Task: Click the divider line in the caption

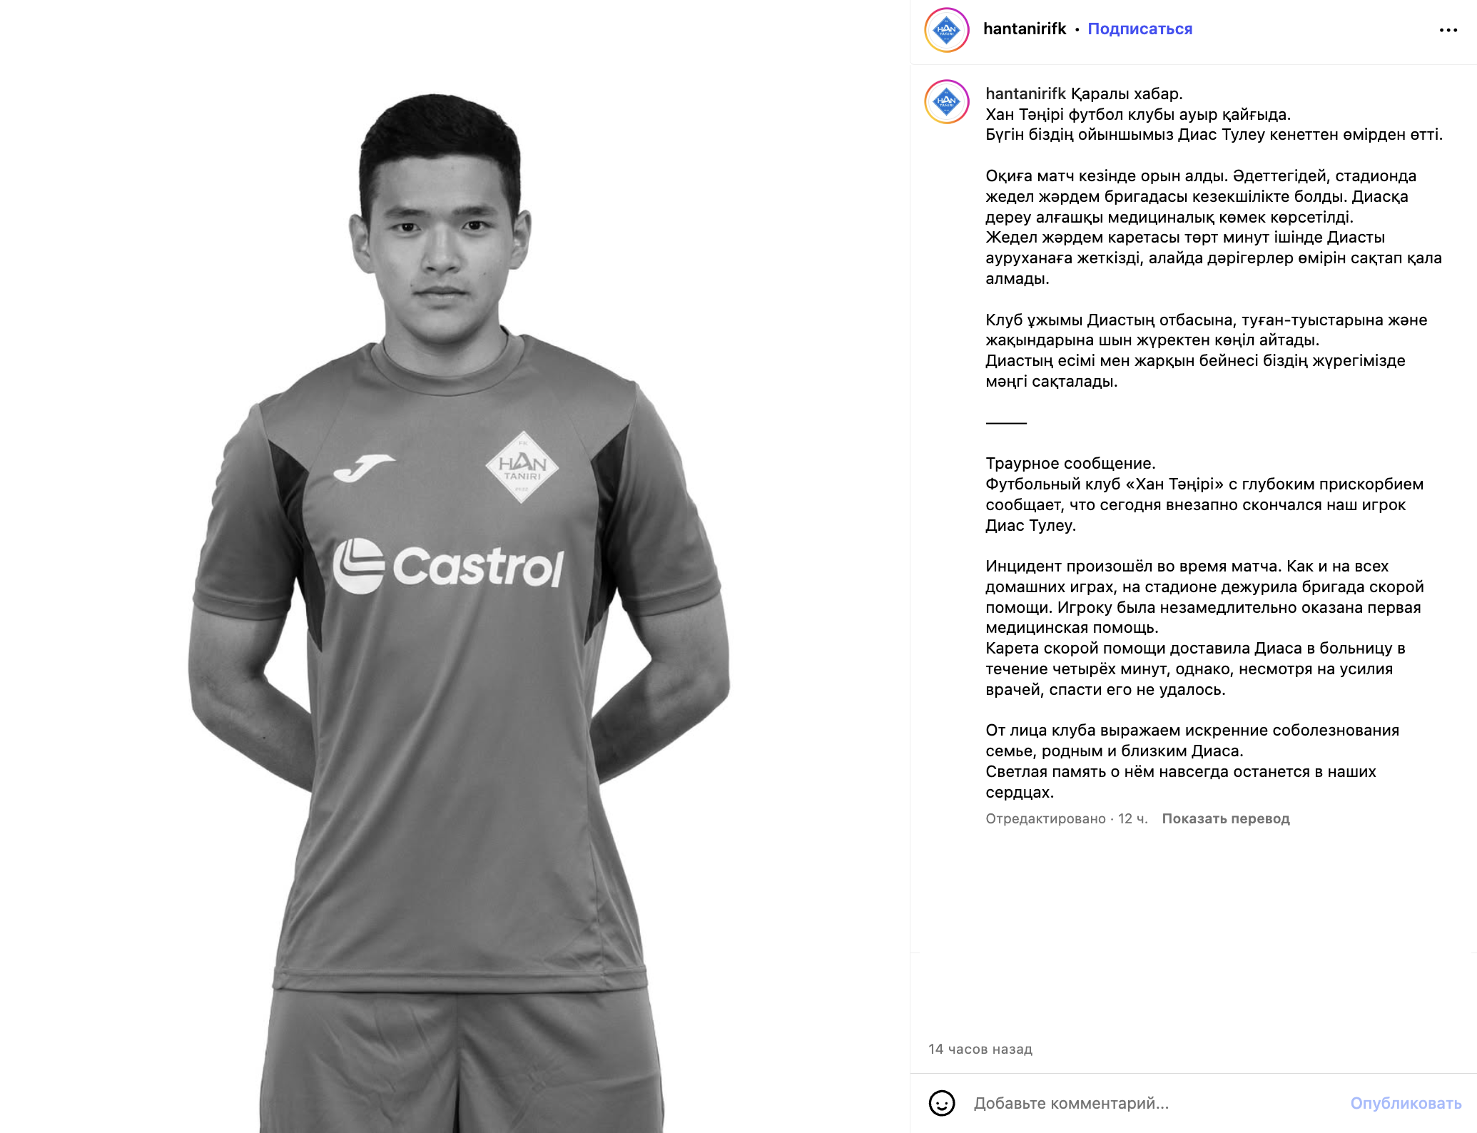Action: [1005, 423]
